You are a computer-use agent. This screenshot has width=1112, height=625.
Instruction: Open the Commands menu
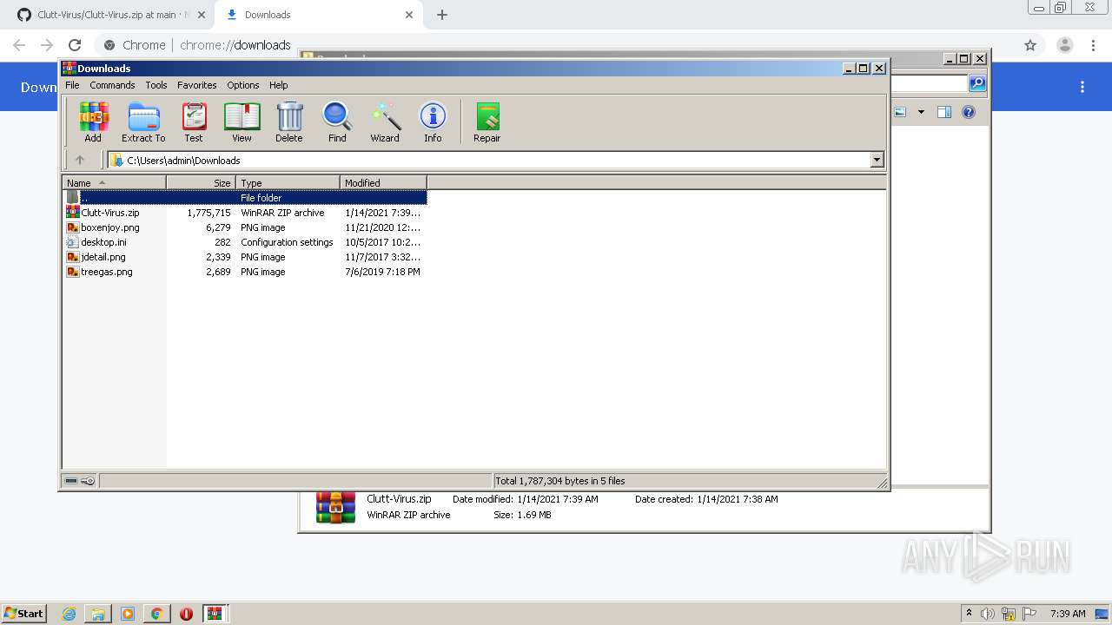pyautogui.click(x=112, y=85)
